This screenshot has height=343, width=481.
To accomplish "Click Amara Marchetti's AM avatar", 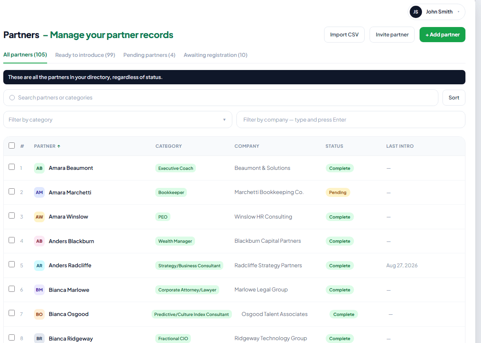I will (39, 192).
